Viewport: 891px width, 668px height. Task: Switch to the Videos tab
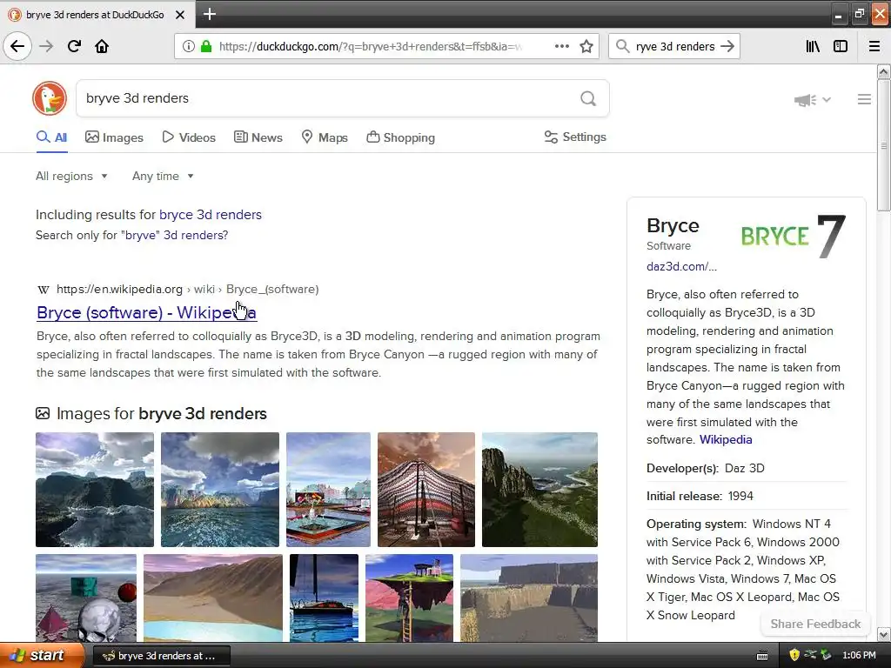click(189, 137)
